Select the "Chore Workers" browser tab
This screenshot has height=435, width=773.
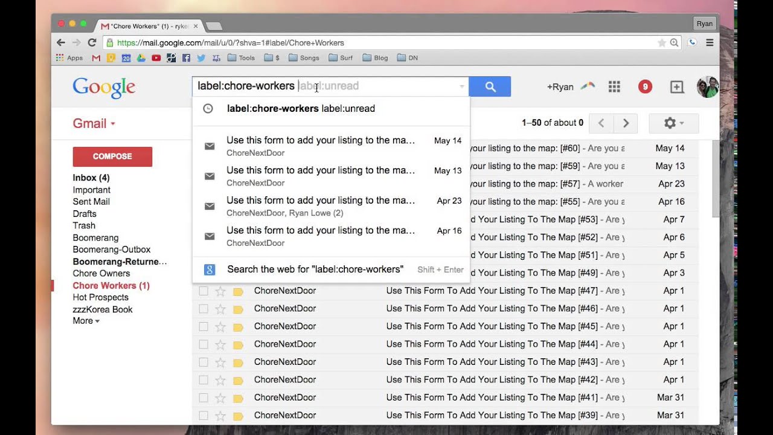(149, 27)
